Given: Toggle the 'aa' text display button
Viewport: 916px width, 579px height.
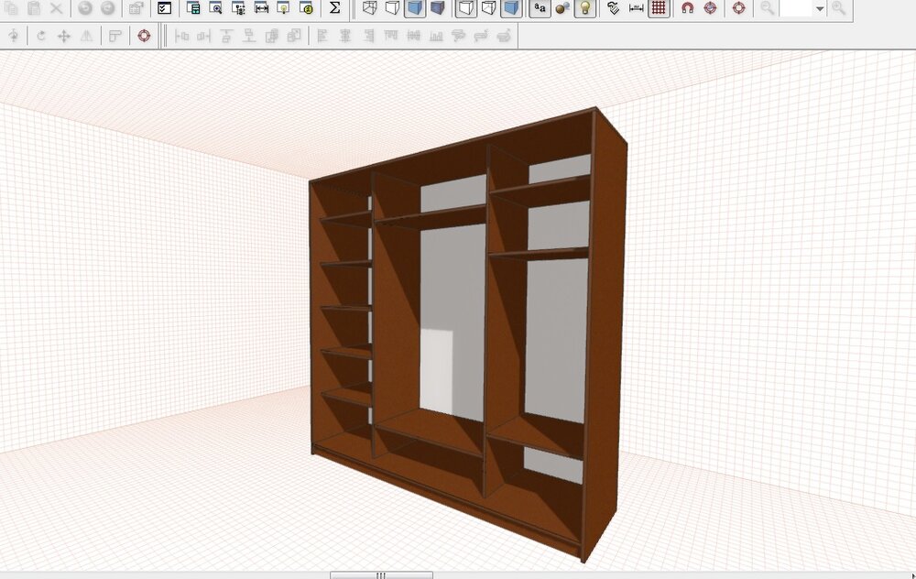Looking at the screenshot, I should [540, 8].
